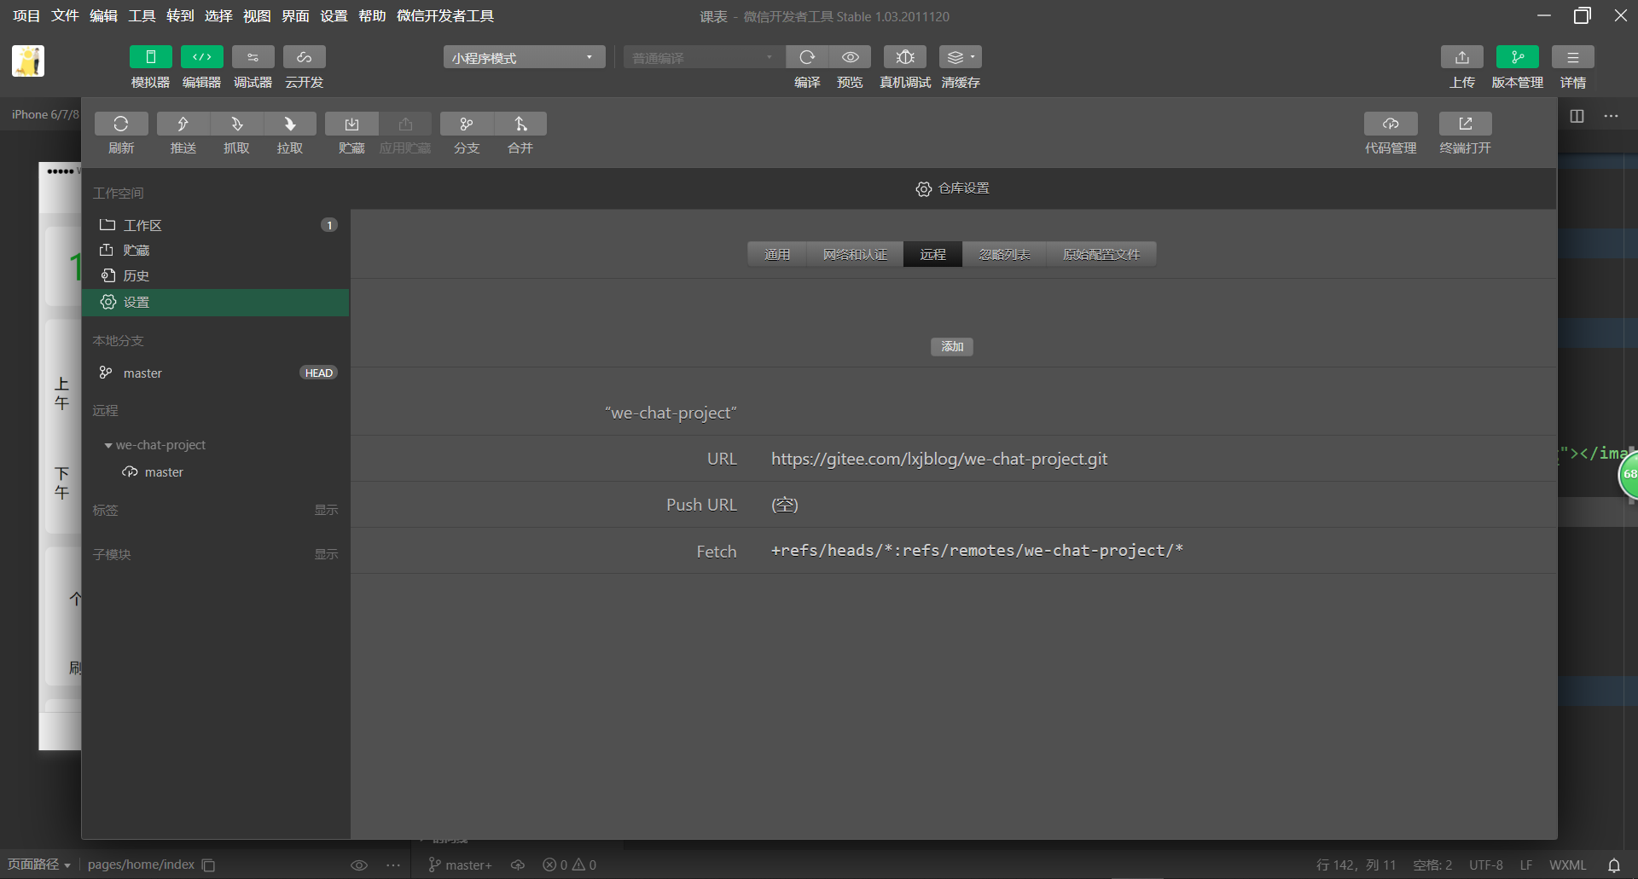Show 标签 tags via 显示
The height and width of the screenshot is (879, 1638).
click(x=326, y=511)
